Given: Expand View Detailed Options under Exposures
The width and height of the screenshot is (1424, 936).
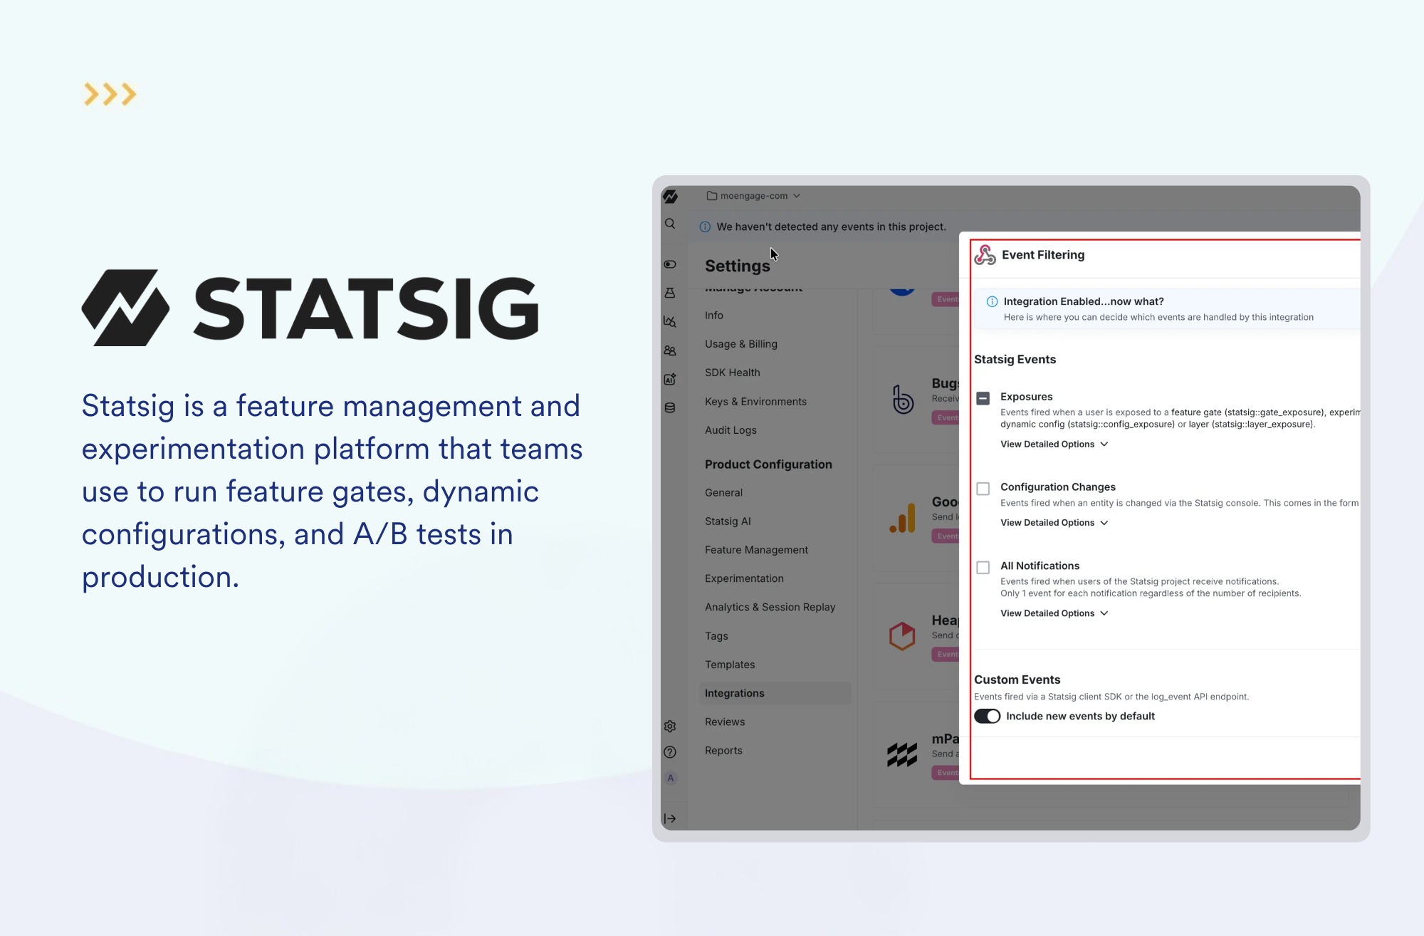Looking at the screenshot, I should pyautogui.click(x=1054, y=444).
